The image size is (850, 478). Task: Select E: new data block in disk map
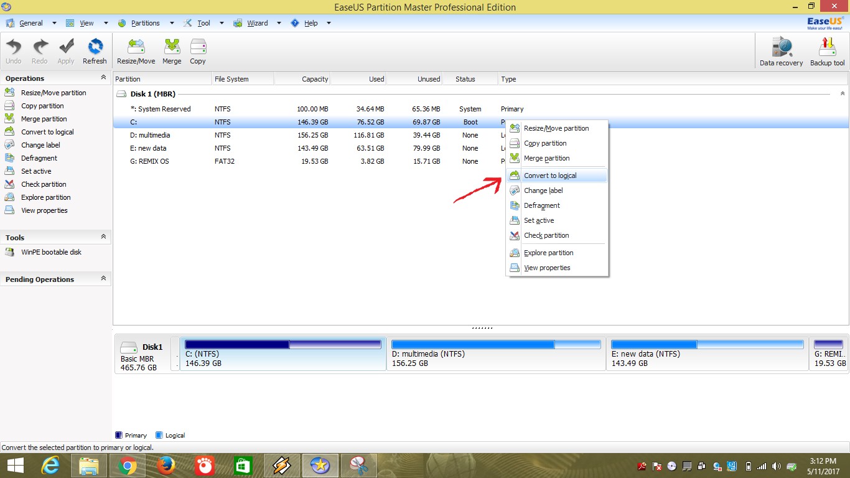[708, 354]
